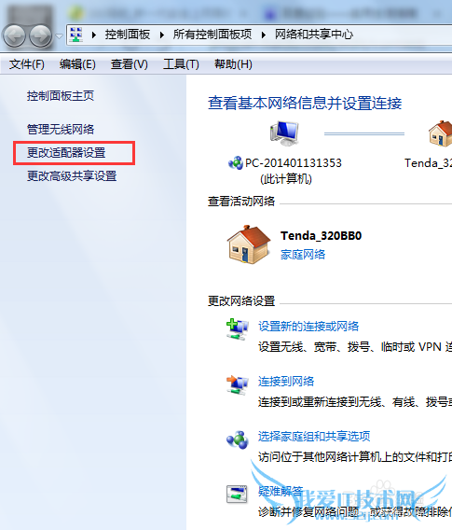Click the house icon beside Tenda_320BB0

click(x=249, y=244)
